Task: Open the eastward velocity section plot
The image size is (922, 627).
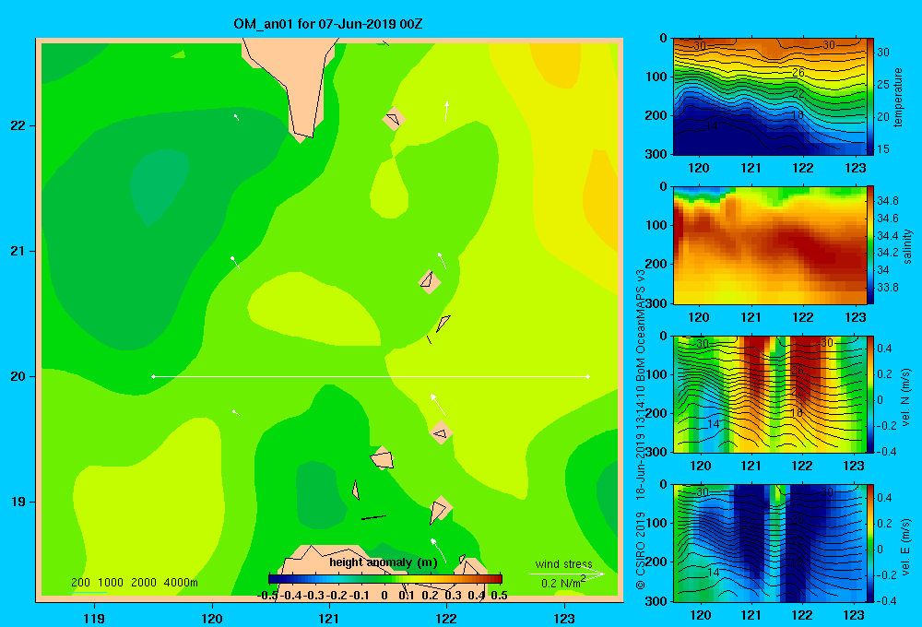Action: [x=770, y=543]
